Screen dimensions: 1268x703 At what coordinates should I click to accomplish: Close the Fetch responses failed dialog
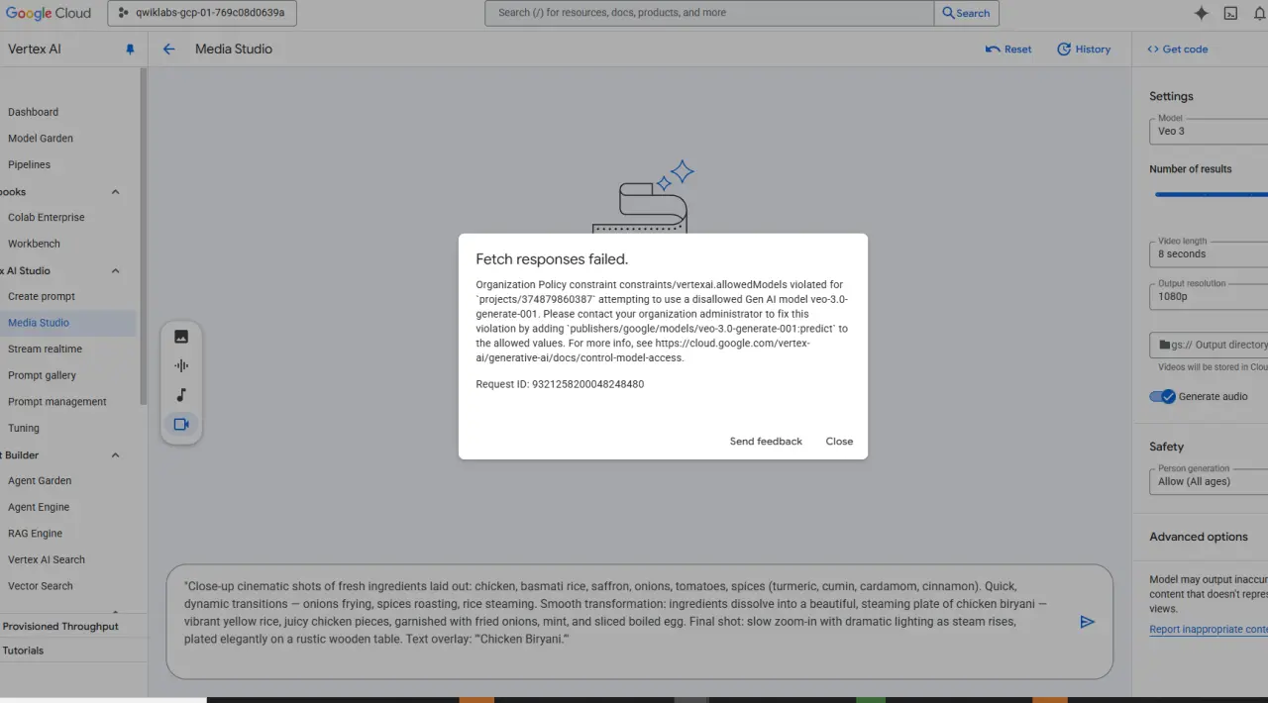coord(839,442)
